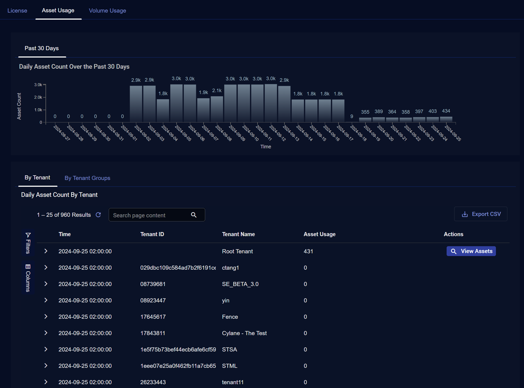Select the Past 30 Days tab

[42, 48]
